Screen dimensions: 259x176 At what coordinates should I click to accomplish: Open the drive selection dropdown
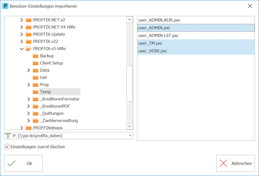tap(130, 136)
